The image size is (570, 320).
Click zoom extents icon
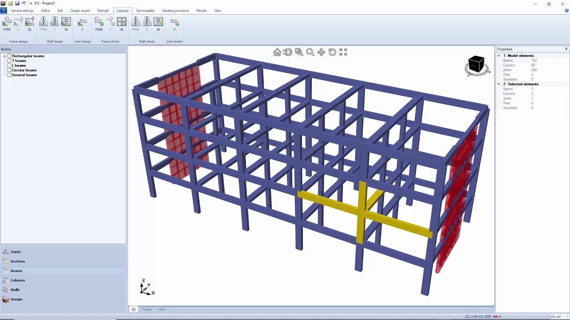(x=343, y=52)
